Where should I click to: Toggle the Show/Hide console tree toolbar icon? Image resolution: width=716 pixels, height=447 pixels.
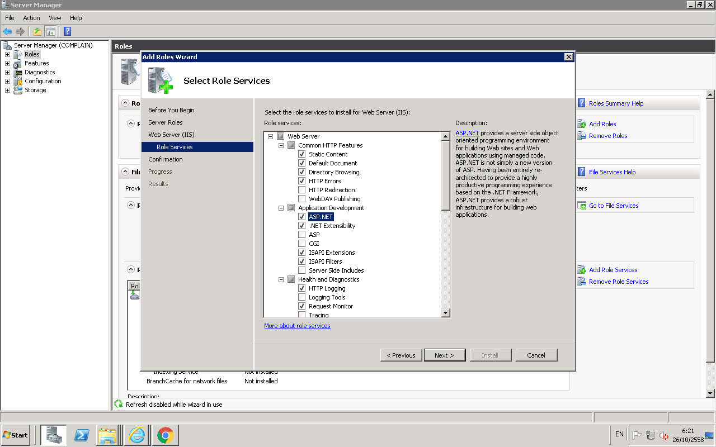50,31
